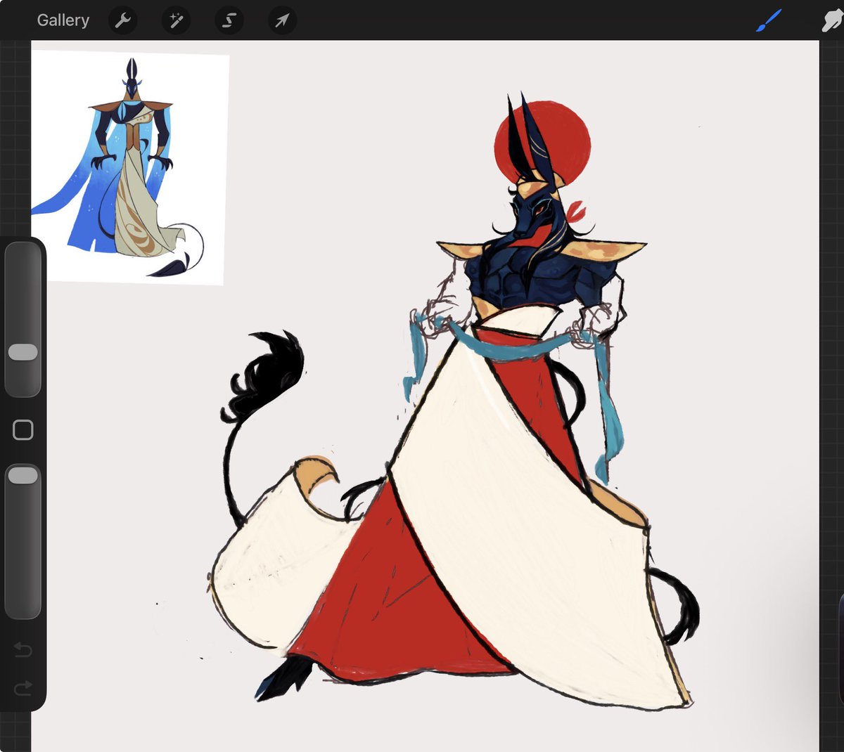The image size is (844, 752).
Task: Adjust the brush opacity slider handle
Action: [23, 475]
